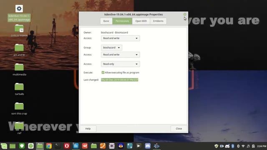Open the penguin avatar app in panel
Viewport: 267px width, 150px height.
(121, 146)
